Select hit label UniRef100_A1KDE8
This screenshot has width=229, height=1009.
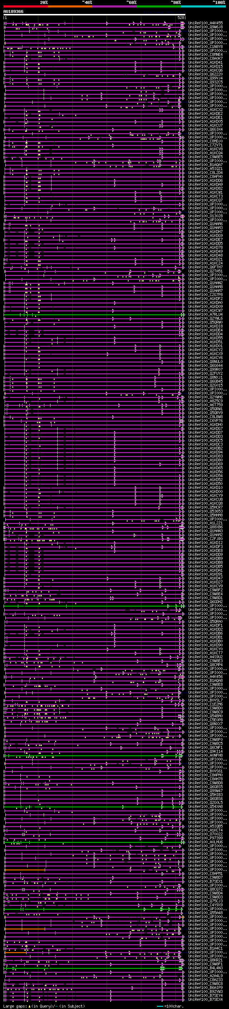(205, 551)
